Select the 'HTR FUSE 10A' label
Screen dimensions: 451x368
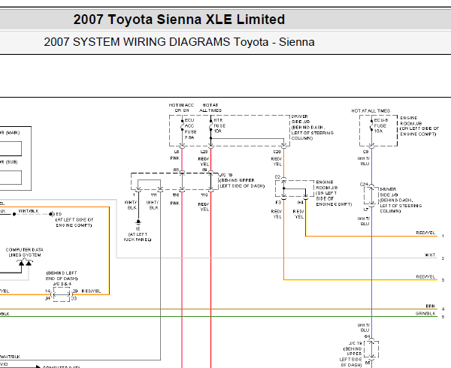tap(219, 125)
